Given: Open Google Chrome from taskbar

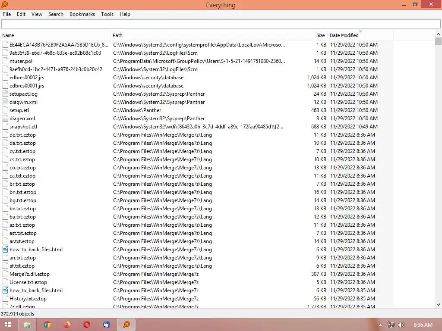Looking at the screenshot, I should 47,325.
